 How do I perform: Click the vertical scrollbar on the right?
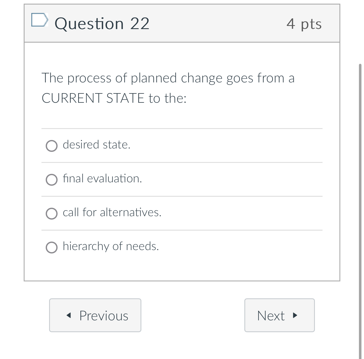pos(360,198)
